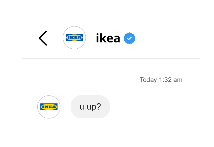The image size is (214, 147).
Task: Tap the IKEA logo beside the "u up?" bubble
Action: [x=49, y=107]
